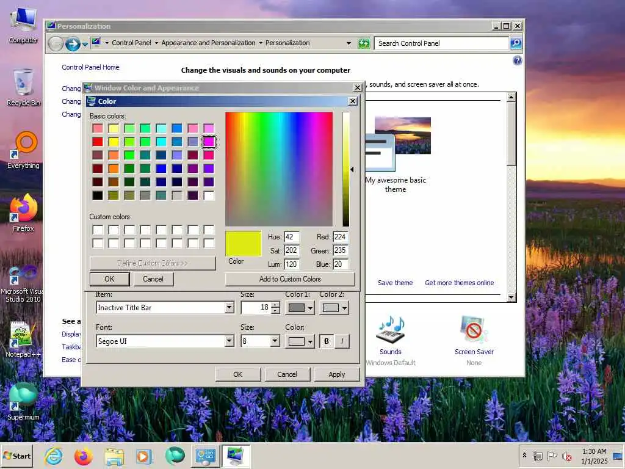Click Add to Custom Colors button
This screenshot has height=469, width=625.
(290, 279)
